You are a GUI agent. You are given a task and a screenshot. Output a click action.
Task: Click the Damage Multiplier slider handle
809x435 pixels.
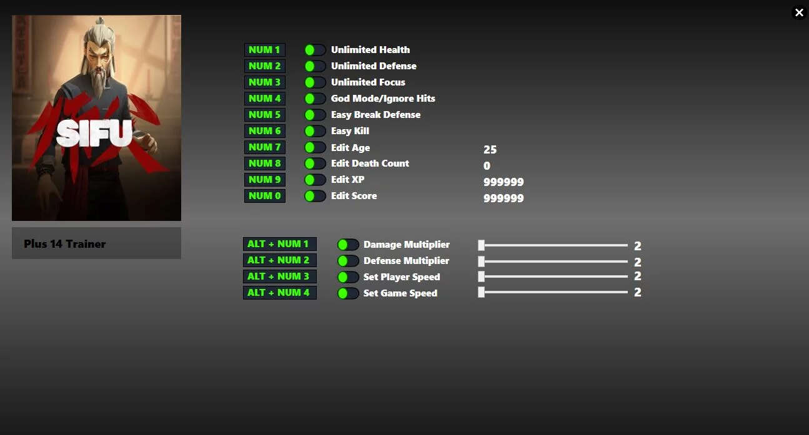[481, 245]
